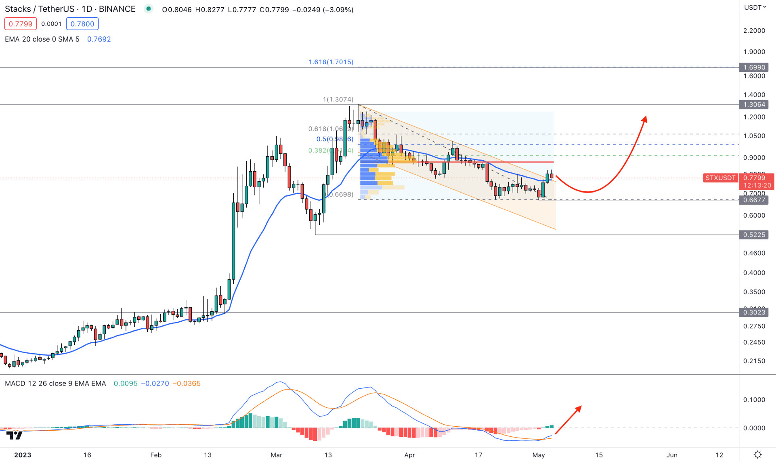Viewport: 776px width, 461px height.
Task: Click the EMA value 0.7692
Action: (99, 39)
